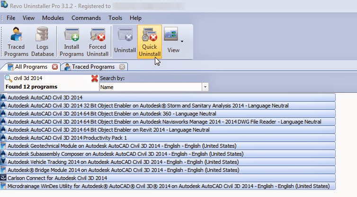Screen dimensions: 357x197
Task: Open the Help menu
Action: 135,18
